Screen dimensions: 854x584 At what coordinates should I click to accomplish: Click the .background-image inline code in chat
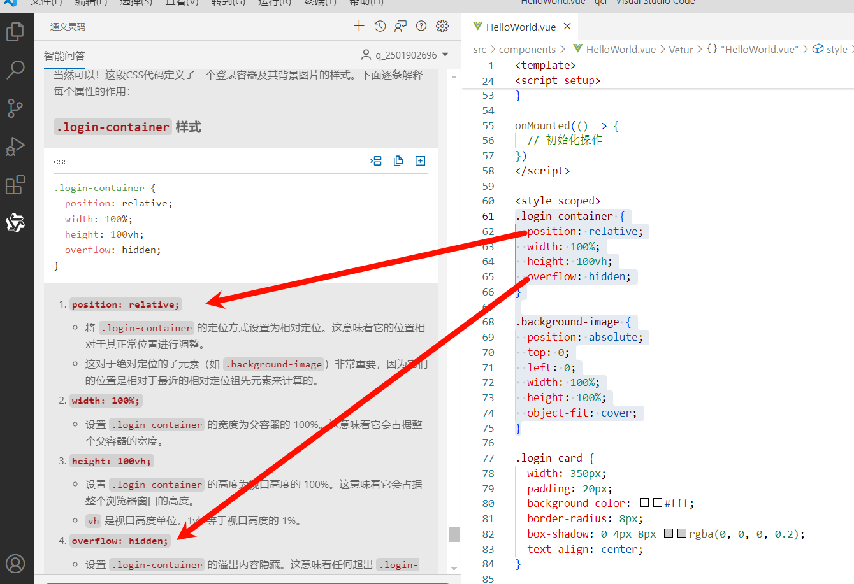273,364
